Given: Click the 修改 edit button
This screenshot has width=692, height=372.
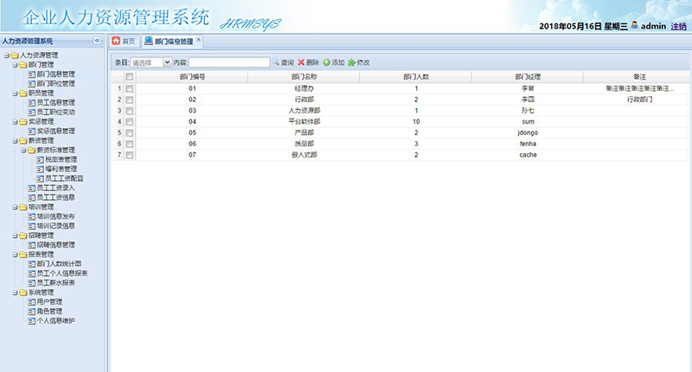Looking at the screenshot, I should 359,62.
